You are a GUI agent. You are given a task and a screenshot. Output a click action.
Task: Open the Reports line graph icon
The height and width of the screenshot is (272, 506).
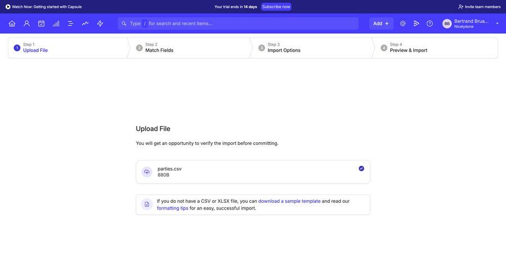[85, 24]
